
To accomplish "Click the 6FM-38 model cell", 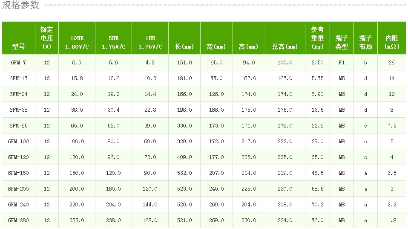I will pyautogui.click(x=18, y=110).
